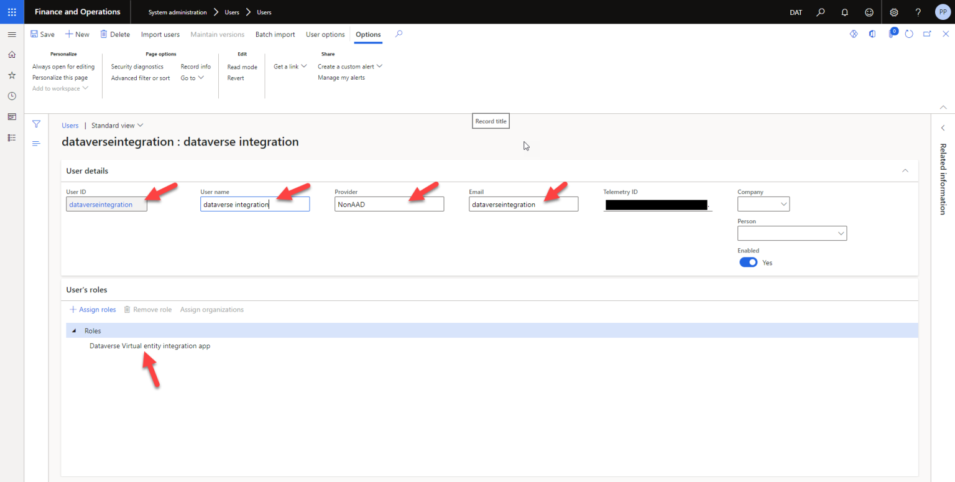This screenshot has width=955, height=482.
Task: Open the PP user account avatar
Action: pyautogui.click(x=943, y=12)
